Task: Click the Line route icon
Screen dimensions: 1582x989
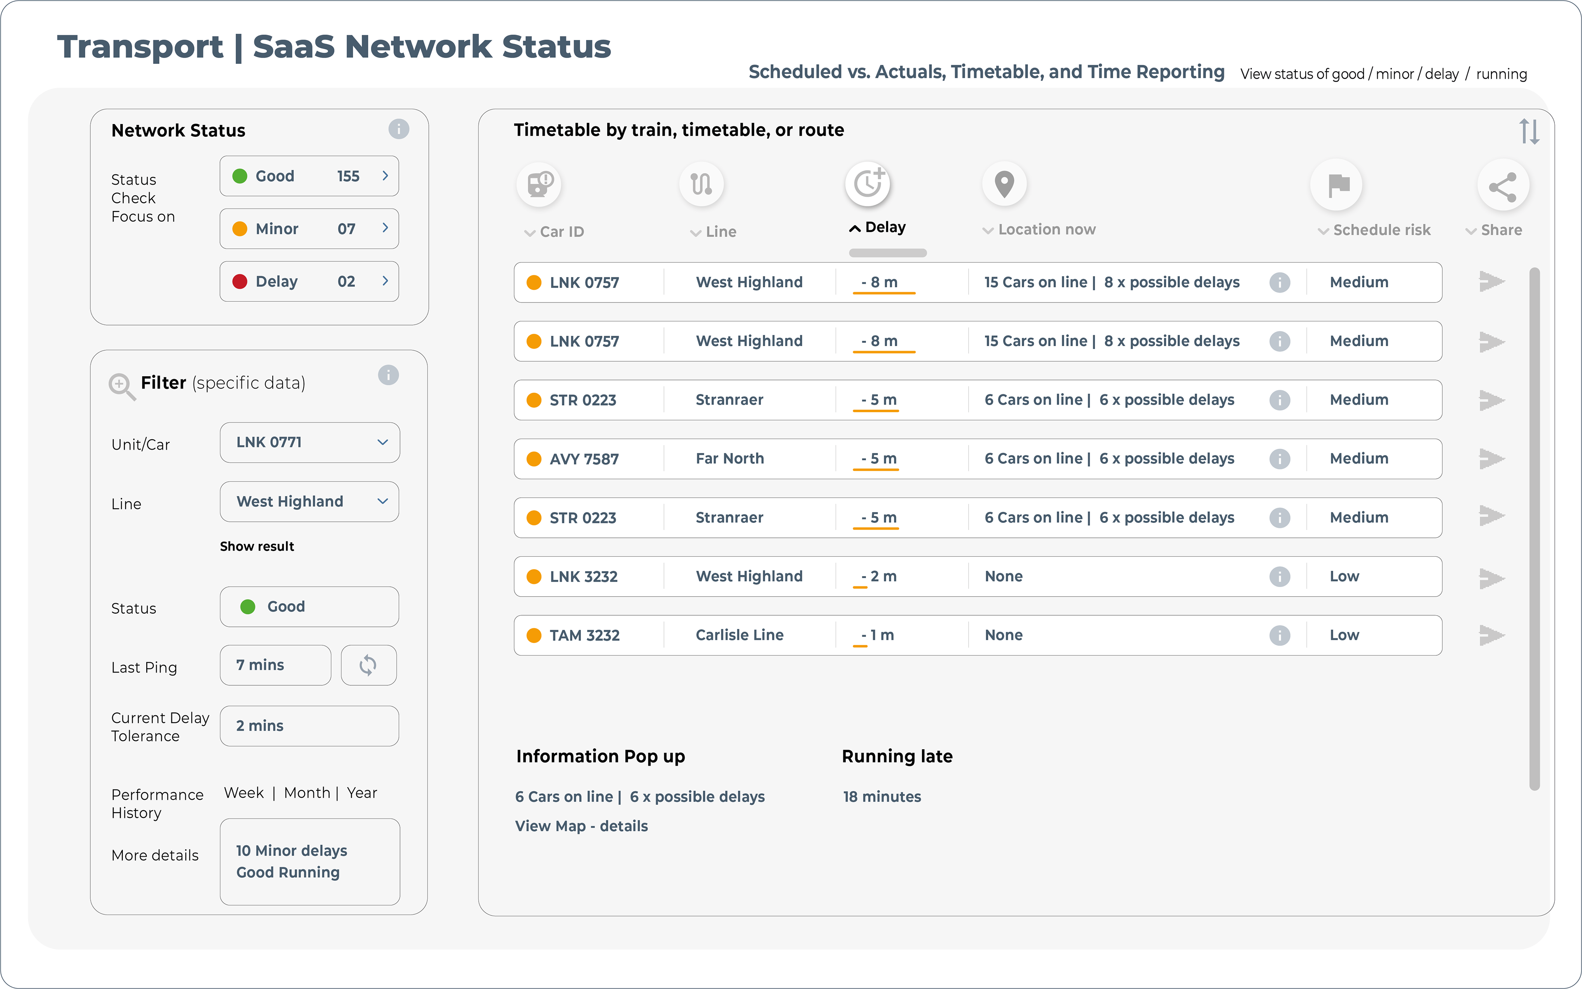Action: 702,184
